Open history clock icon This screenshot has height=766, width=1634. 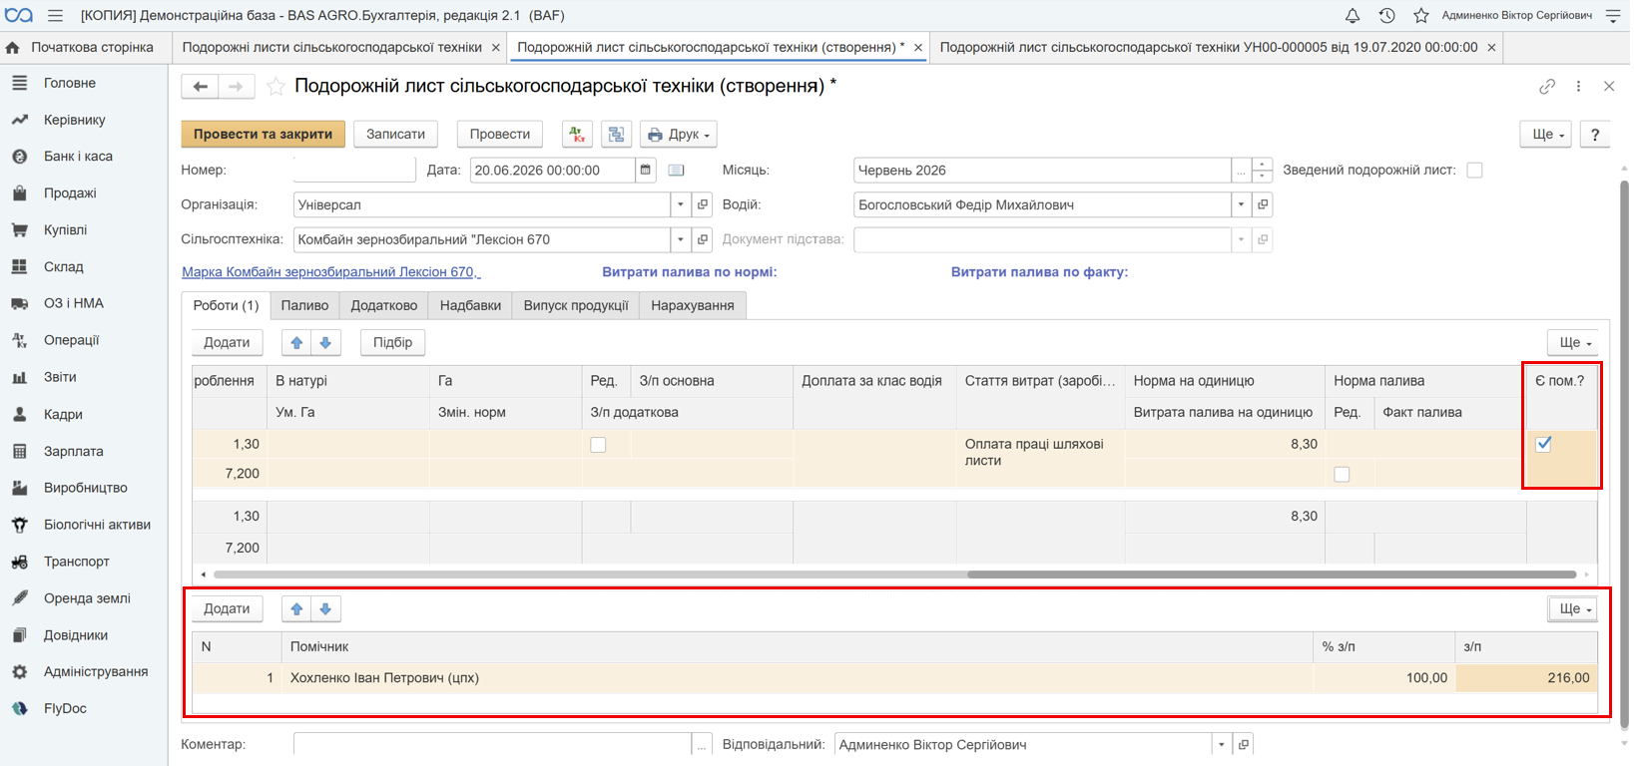click(1386, 15)
